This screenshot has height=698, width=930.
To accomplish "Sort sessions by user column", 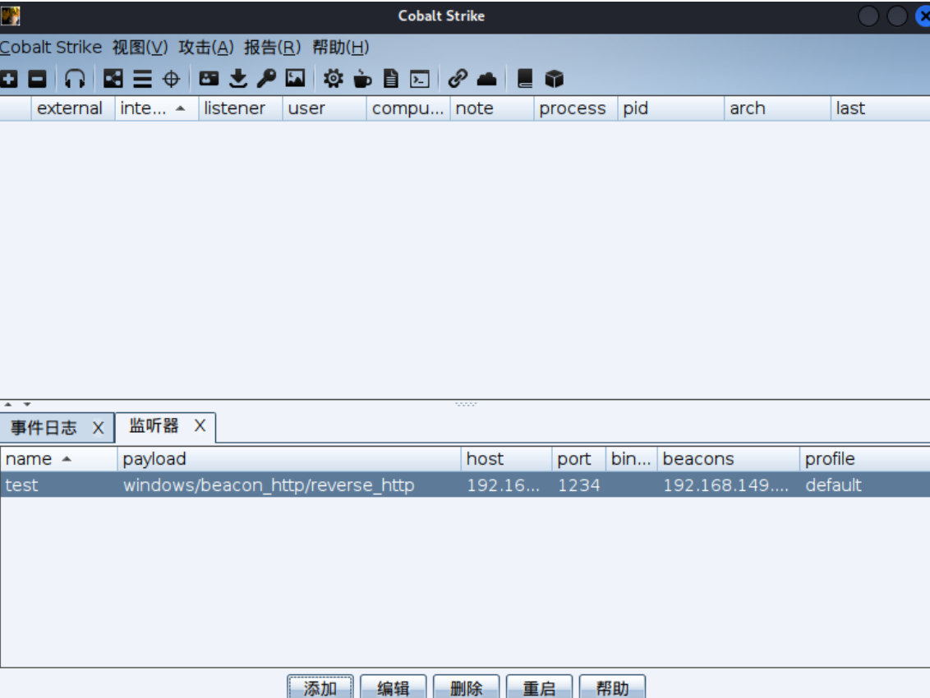I will pos(325,108).
